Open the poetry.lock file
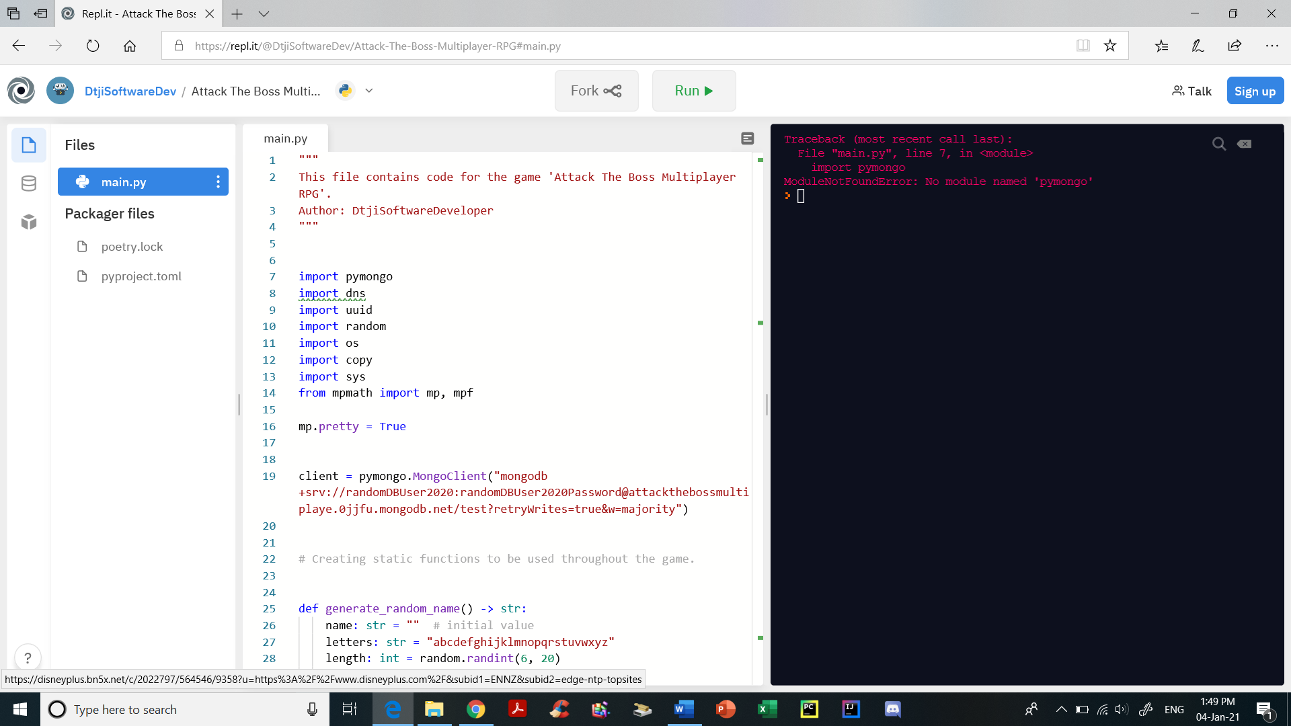The width and height of the screenshot is (1291, 726). tap(132, 247)
